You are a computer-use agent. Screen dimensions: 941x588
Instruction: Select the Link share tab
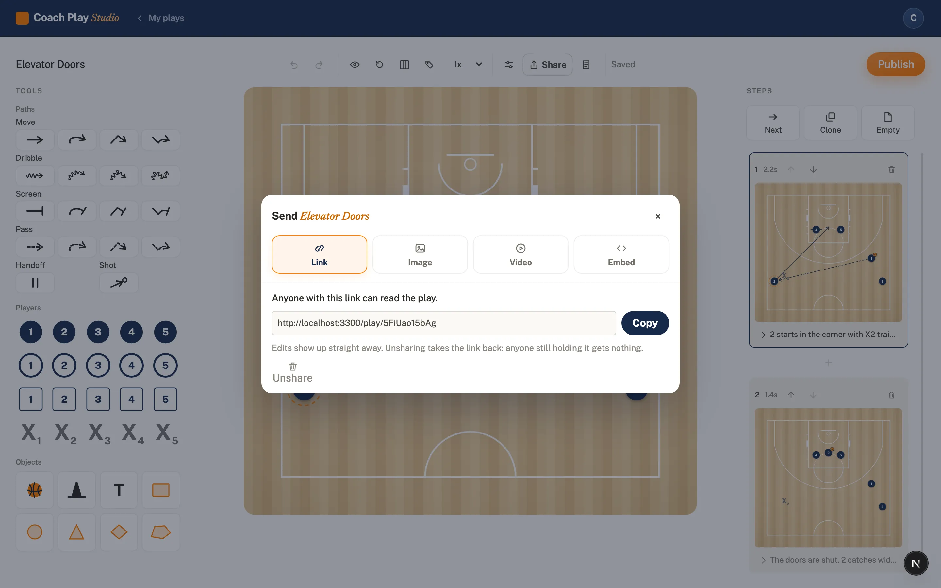319,254
